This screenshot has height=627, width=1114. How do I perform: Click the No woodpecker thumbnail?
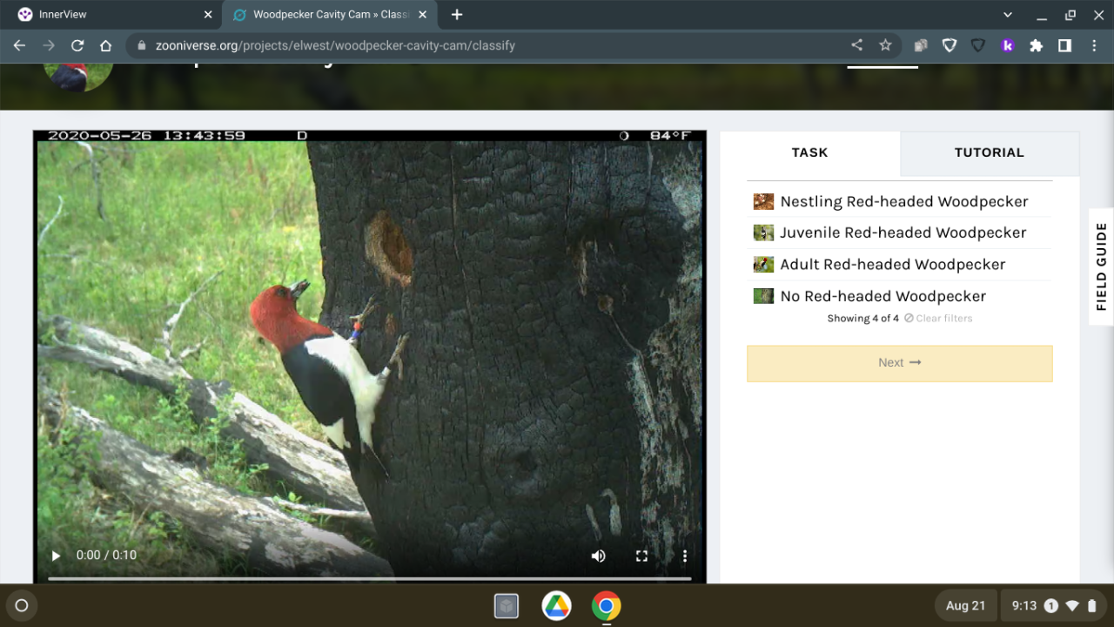(x=763, y=296)
